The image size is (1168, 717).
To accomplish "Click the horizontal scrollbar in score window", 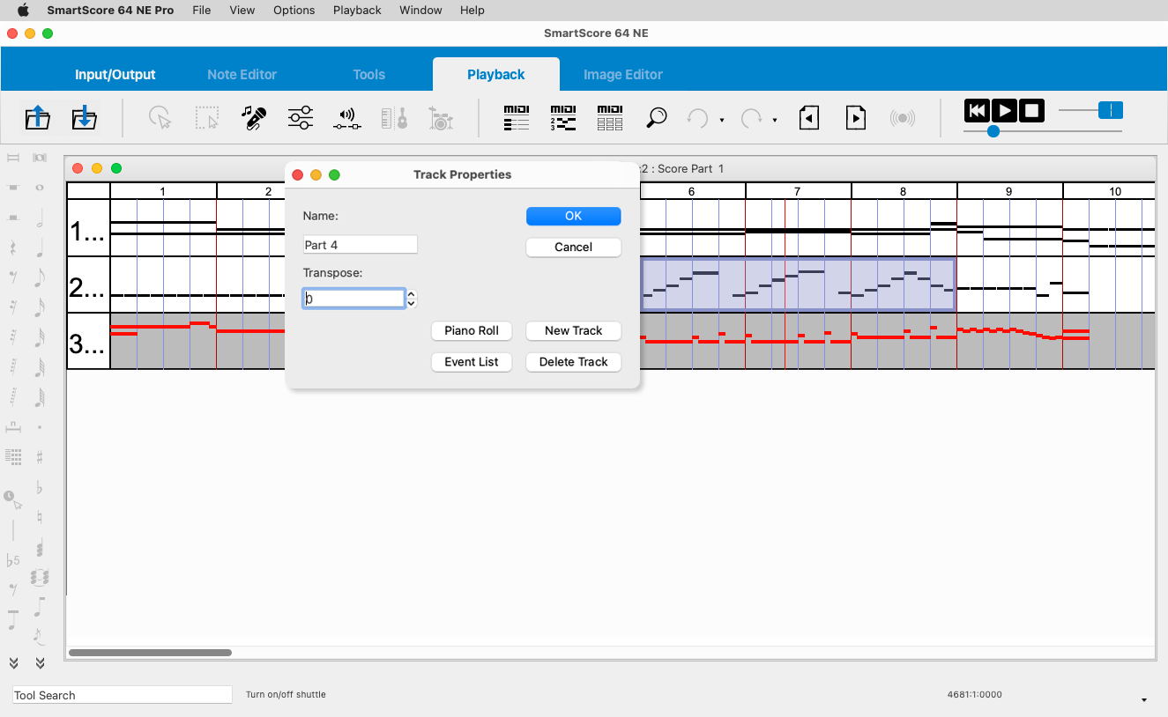I will [150, 653].
